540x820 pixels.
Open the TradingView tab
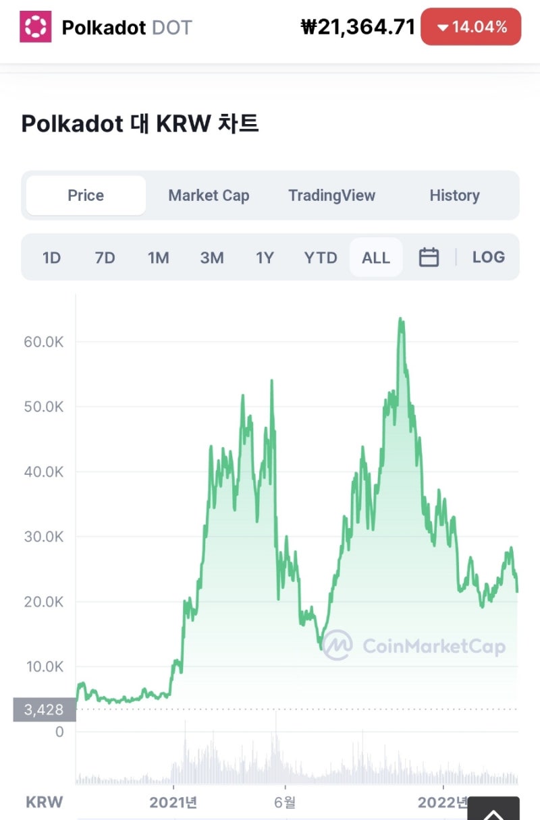click(331, 196)
